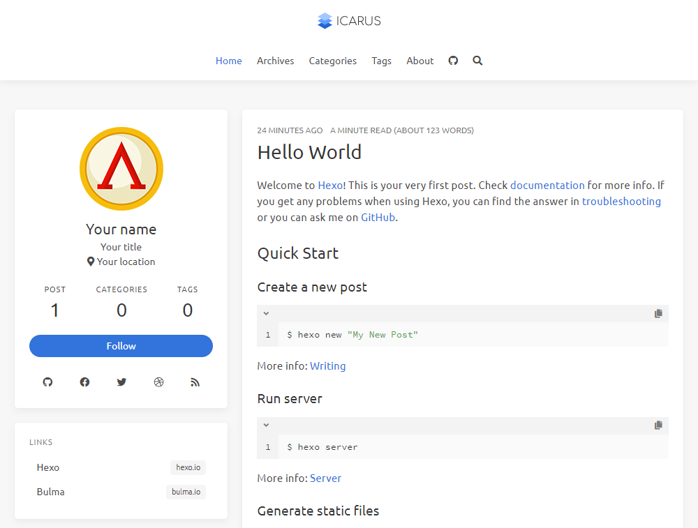Click the GitHub icon under the Follow button

[47, 382]
